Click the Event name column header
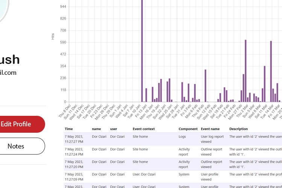This screenshot has height=188, width=282. tap(210, 129)
